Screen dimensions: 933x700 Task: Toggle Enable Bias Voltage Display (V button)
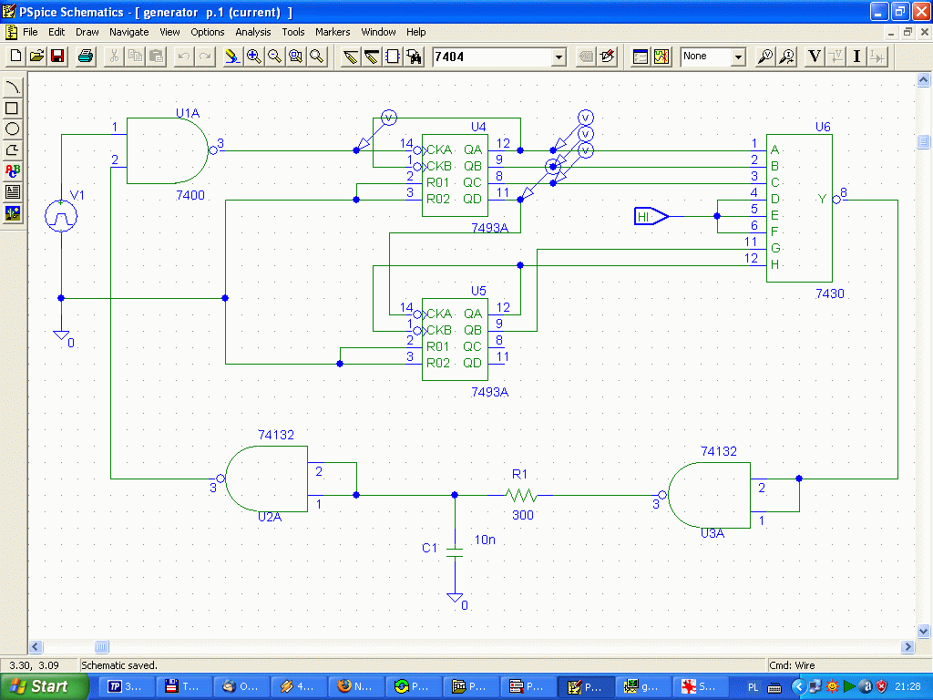815,57
